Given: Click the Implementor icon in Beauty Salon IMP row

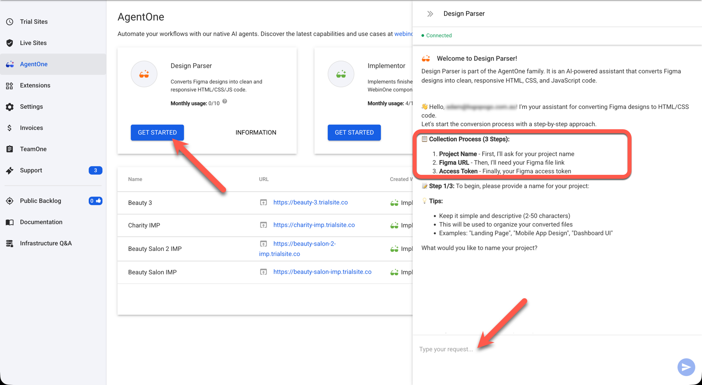Looking at the screenshot, I should coord(394,272).
